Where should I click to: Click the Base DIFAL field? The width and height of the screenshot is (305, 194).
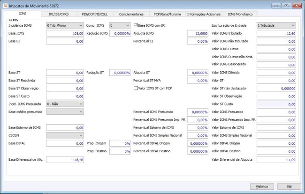pyautogui.click(x=65, y=143)
